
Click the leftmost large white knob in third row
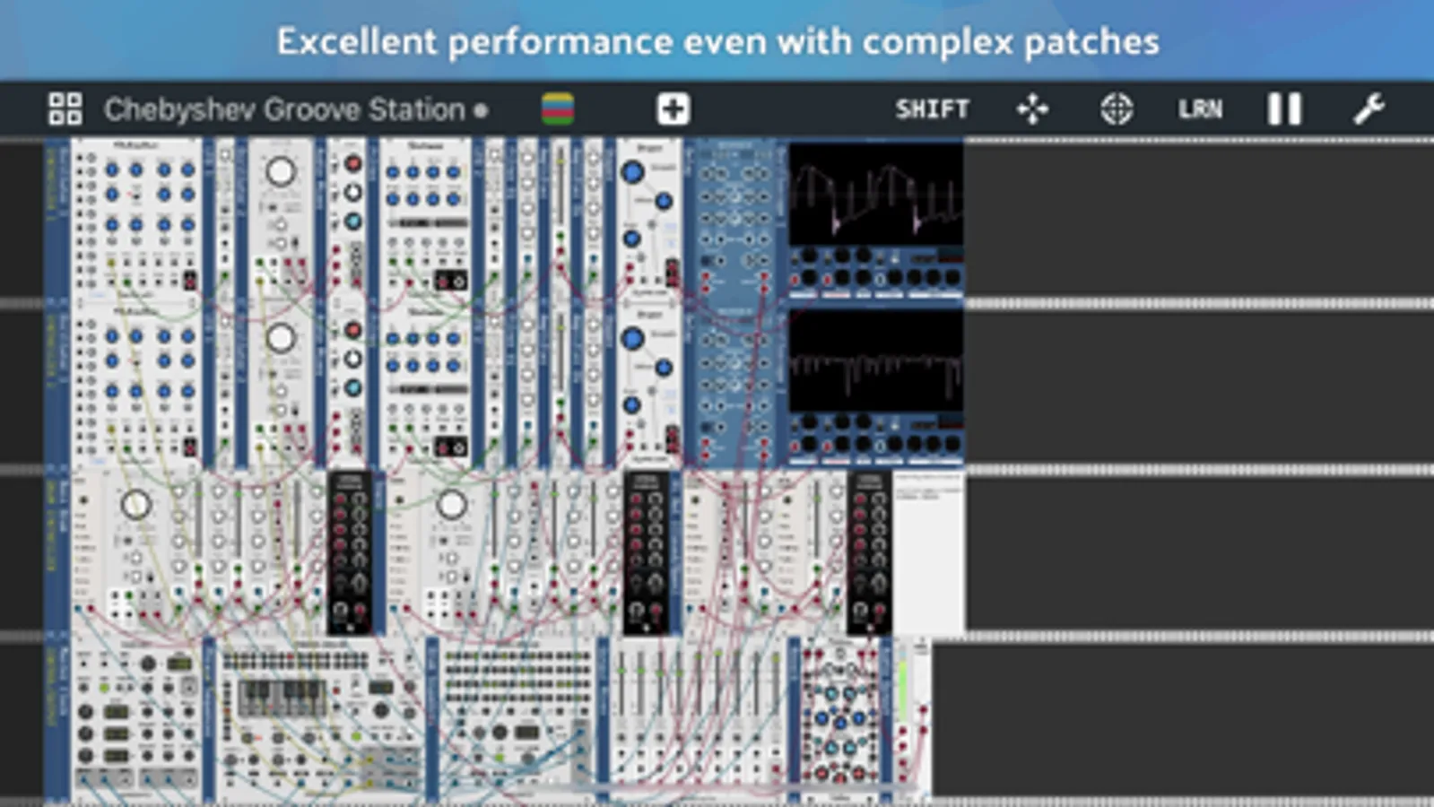click(135, 505)
